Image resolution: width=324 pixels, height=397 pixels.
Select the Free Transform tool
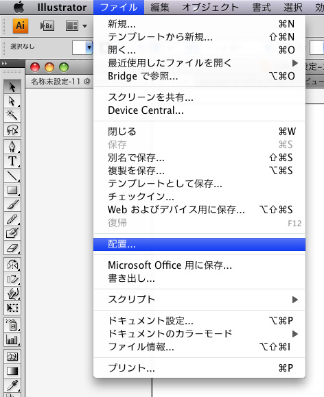coord(12,308)
